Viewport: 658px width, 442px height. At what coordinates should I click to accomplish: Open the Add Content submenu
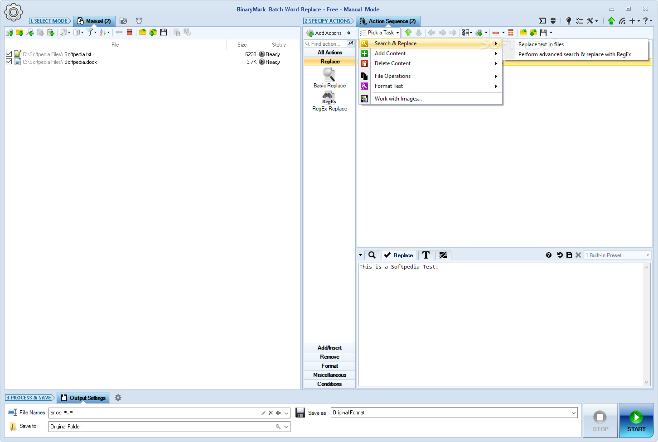(431, 53)
